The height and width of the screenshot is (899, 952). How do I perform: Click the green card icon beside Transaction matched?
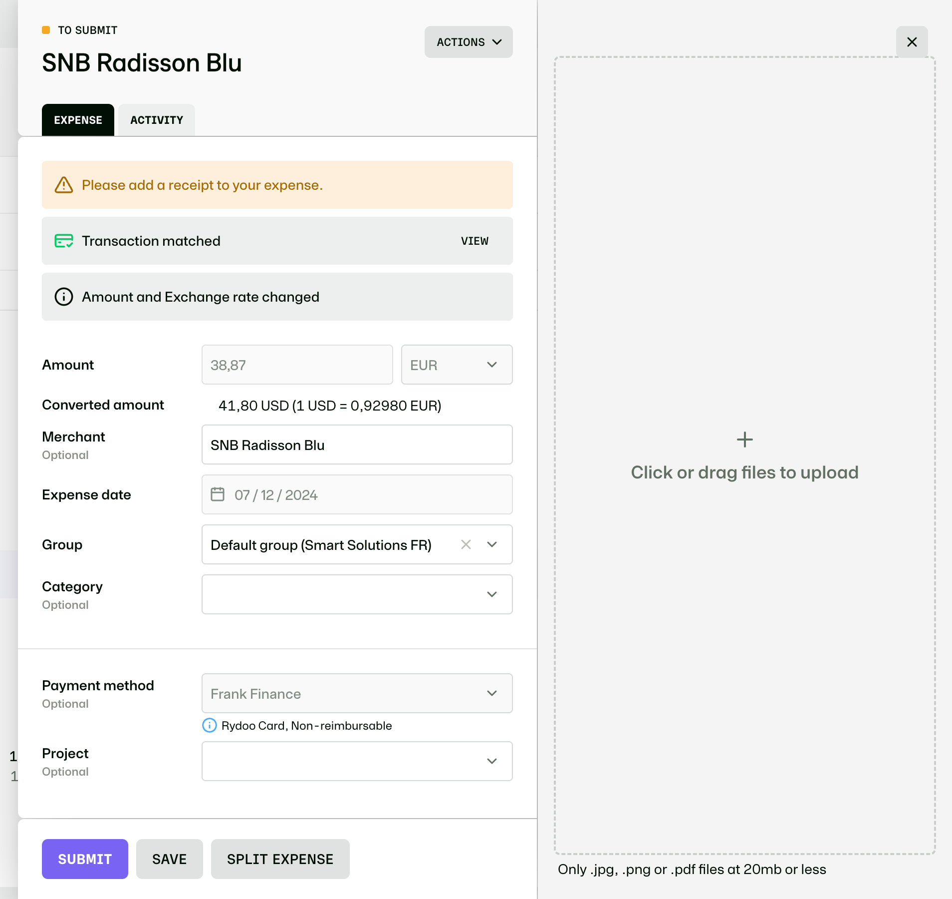pyautogui.click(x=64, y=241)
